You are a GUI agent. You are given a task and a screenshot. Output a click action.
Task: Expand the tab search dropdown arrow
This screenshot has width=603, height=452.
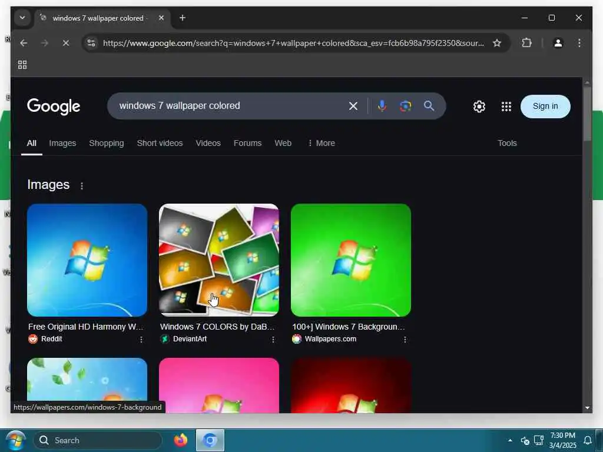[22, 18]
